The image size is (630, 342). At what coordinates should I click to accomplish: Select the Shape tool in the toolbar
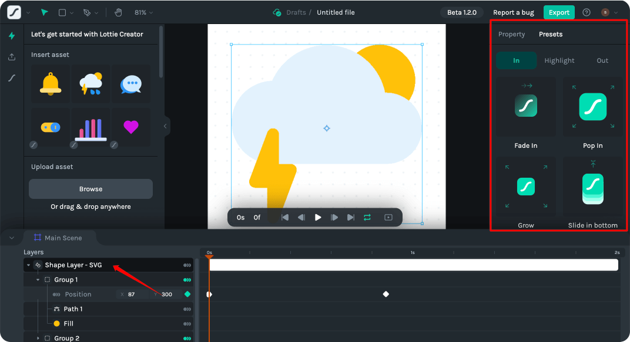(63, 12)
